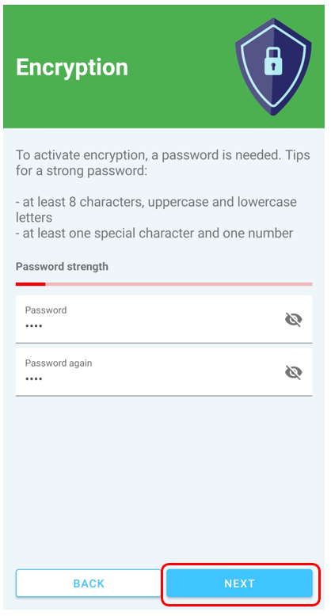Screen dimensions: 331x616
Task: Focus the Password input field
Action: point(164,319)
